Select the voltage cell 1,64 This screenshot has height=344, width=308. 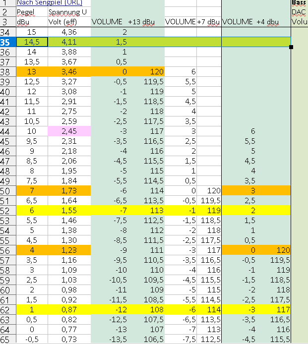[x=69, y=201]
